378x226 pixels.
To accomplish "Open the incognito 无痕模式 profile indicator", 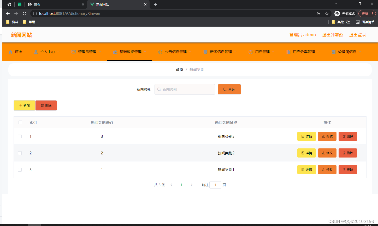I will click(x=345, y=14).
